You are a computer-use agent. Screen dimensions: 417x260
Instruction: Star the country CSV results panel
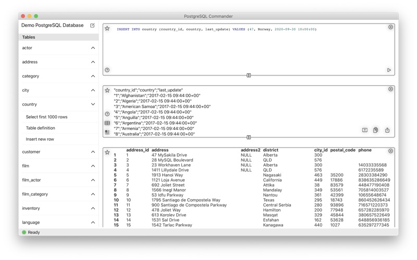point(107,90)
